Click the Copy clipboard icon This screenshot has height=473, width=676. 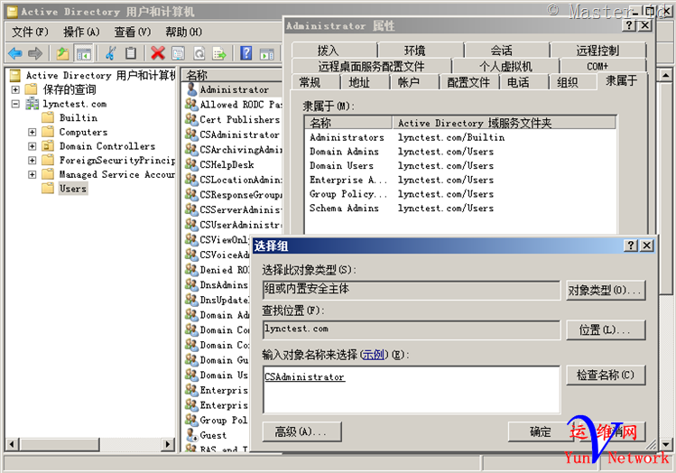coord(131,53)
